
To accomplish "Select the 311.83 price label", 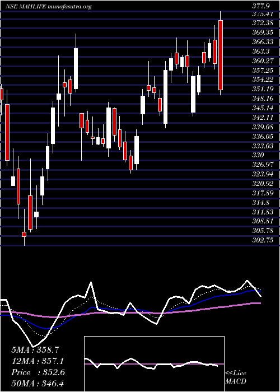I will pyautogui.click(x=262, y=212).
